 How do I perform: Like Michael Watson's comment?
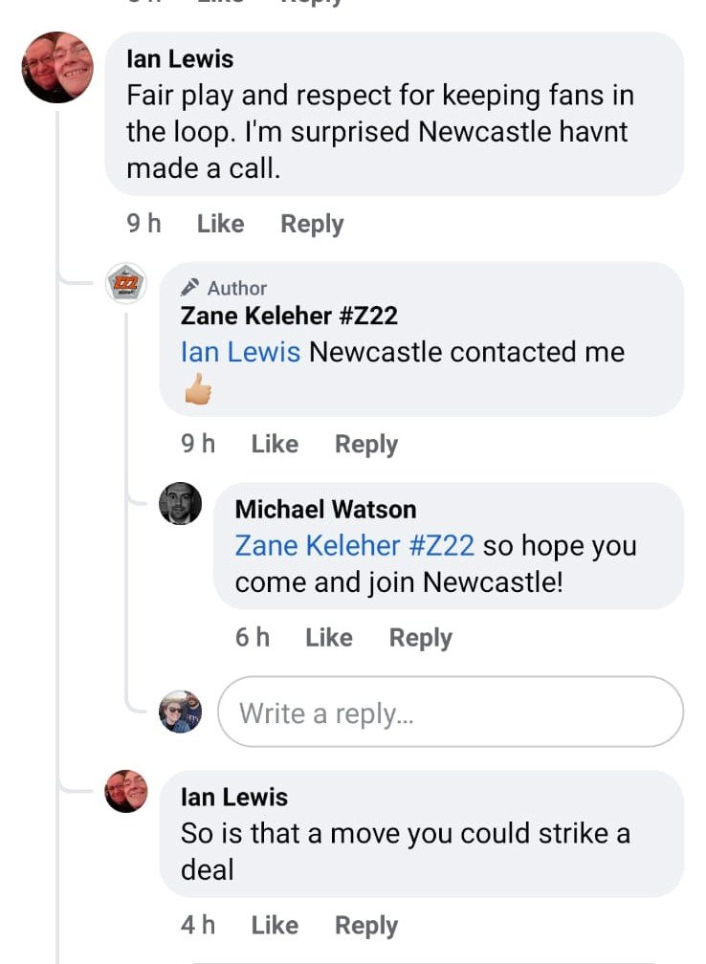click(x=329, y=638)
